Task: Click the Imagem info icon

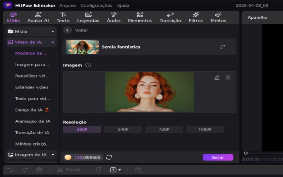Action: pos(88,65)
